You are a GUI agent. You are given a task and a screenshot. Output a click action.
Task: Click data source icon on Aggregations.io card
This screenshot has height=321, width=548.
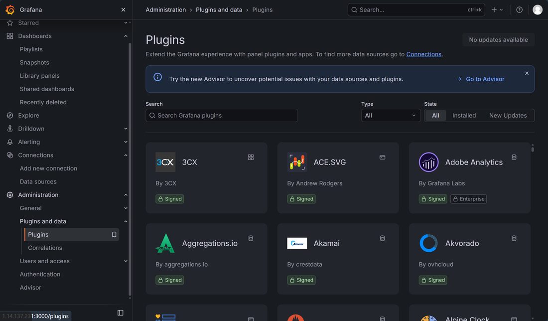pos(251,238)
